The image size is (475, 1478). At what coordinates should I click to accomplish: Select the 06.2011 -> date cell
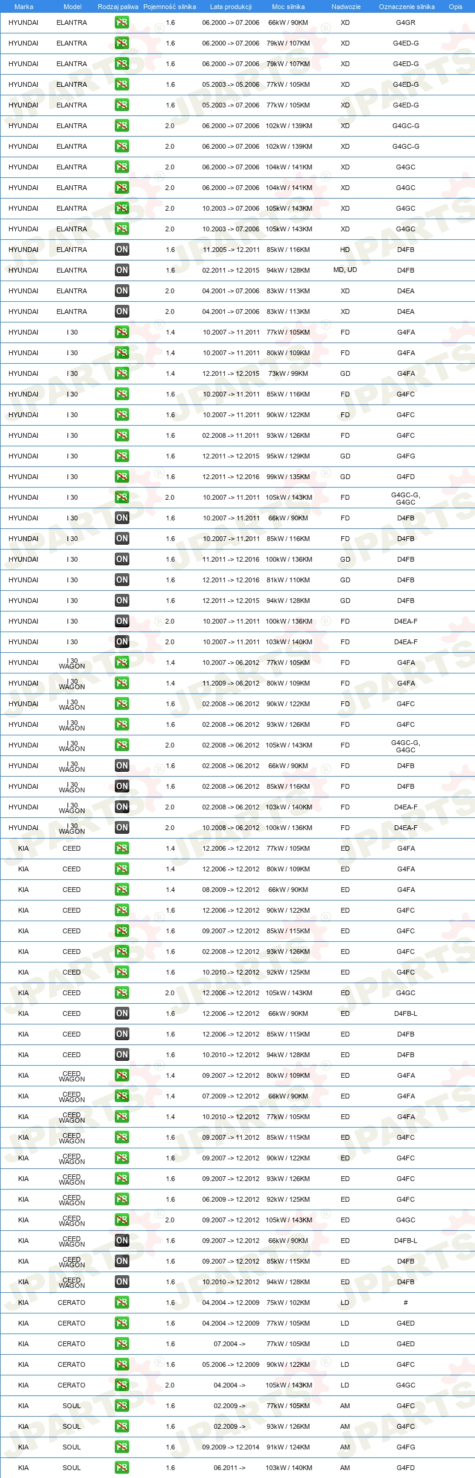pyautogui.click(x=230, y=1468)
